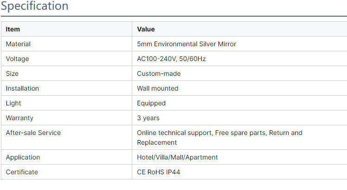Click the 3 years value
Image resolution: width=347 pixels, height=190 pixels.
click(x=148, y=118)
